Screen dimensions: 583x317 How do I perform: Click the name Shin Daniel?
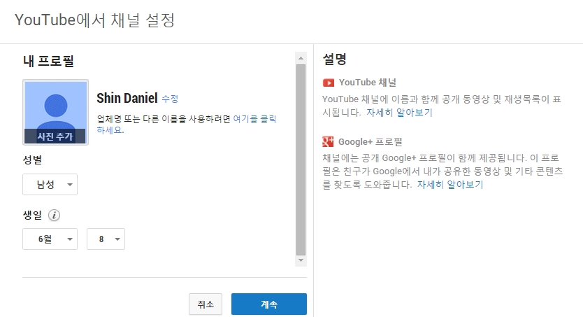(x=127, y=98)
